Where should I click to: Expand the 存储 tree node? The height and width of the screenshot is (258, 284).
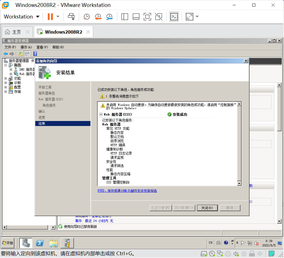coord(6,92)
